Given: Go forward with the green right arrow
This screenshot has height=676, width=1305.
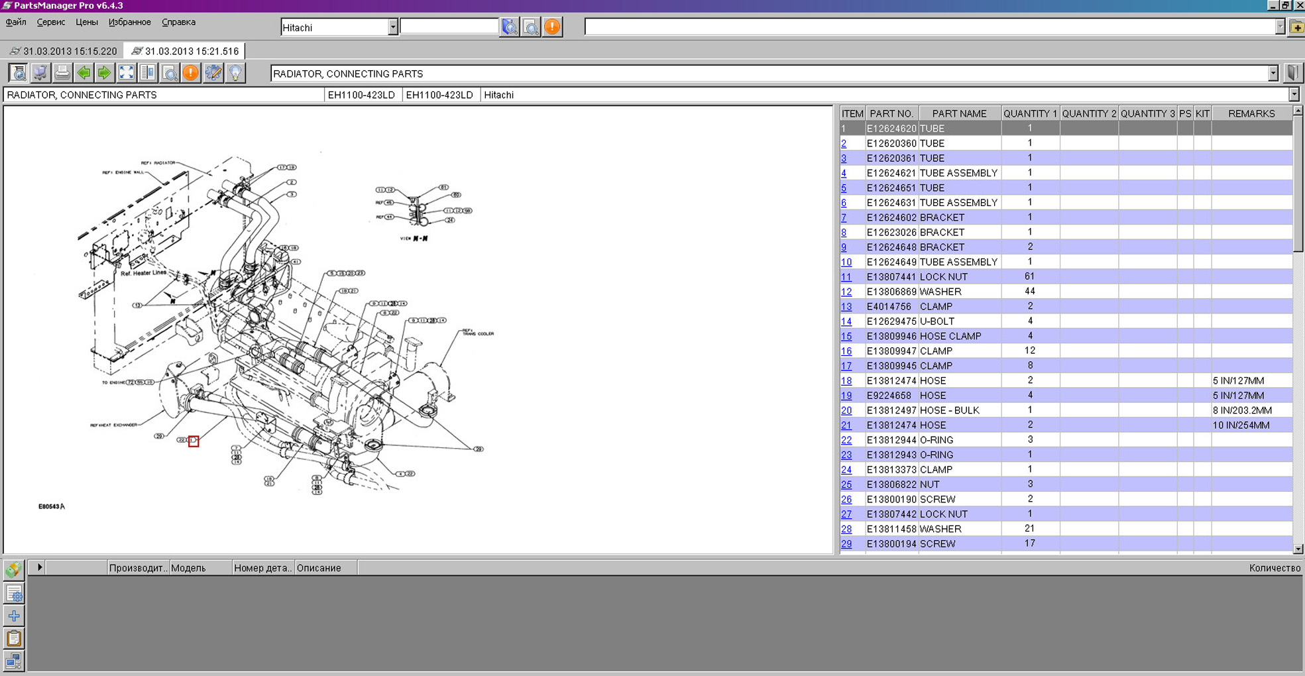Looking at the screenshot, I should [105, 73].
